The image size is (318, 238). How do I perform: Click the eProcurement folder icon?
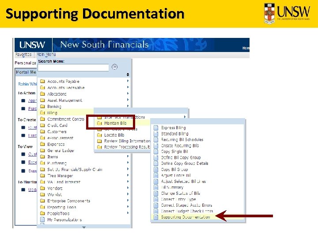coord(42,138)
